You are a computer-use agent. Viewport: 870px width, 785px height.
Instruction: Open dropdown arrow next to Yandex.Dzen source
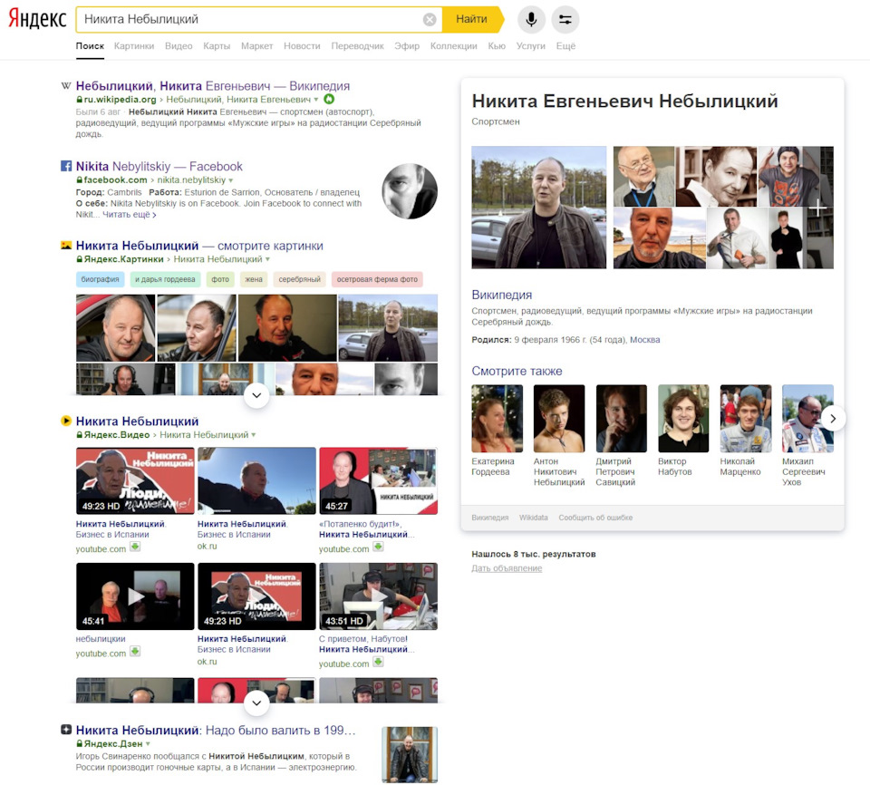[148, 744]
